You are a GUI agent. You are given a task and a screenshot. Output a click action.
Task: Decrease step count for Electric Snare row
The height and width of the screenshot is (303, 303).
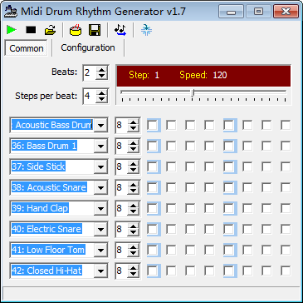coord(134,232)
